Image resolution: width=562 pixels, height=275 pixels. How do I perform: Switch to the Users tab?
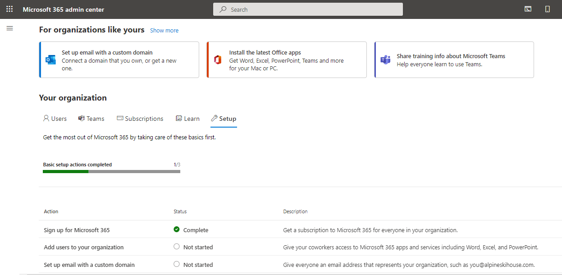tap(55, 119)
